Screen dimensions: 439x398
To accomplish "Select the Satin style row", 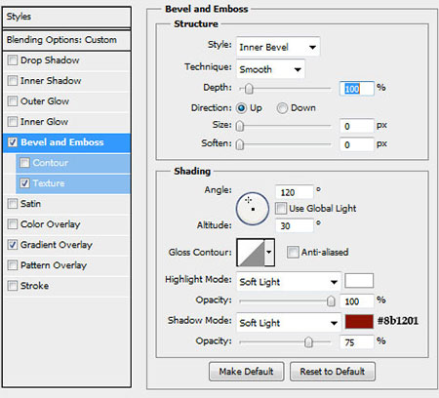I will pyautogui.click(x=66, y=204).
